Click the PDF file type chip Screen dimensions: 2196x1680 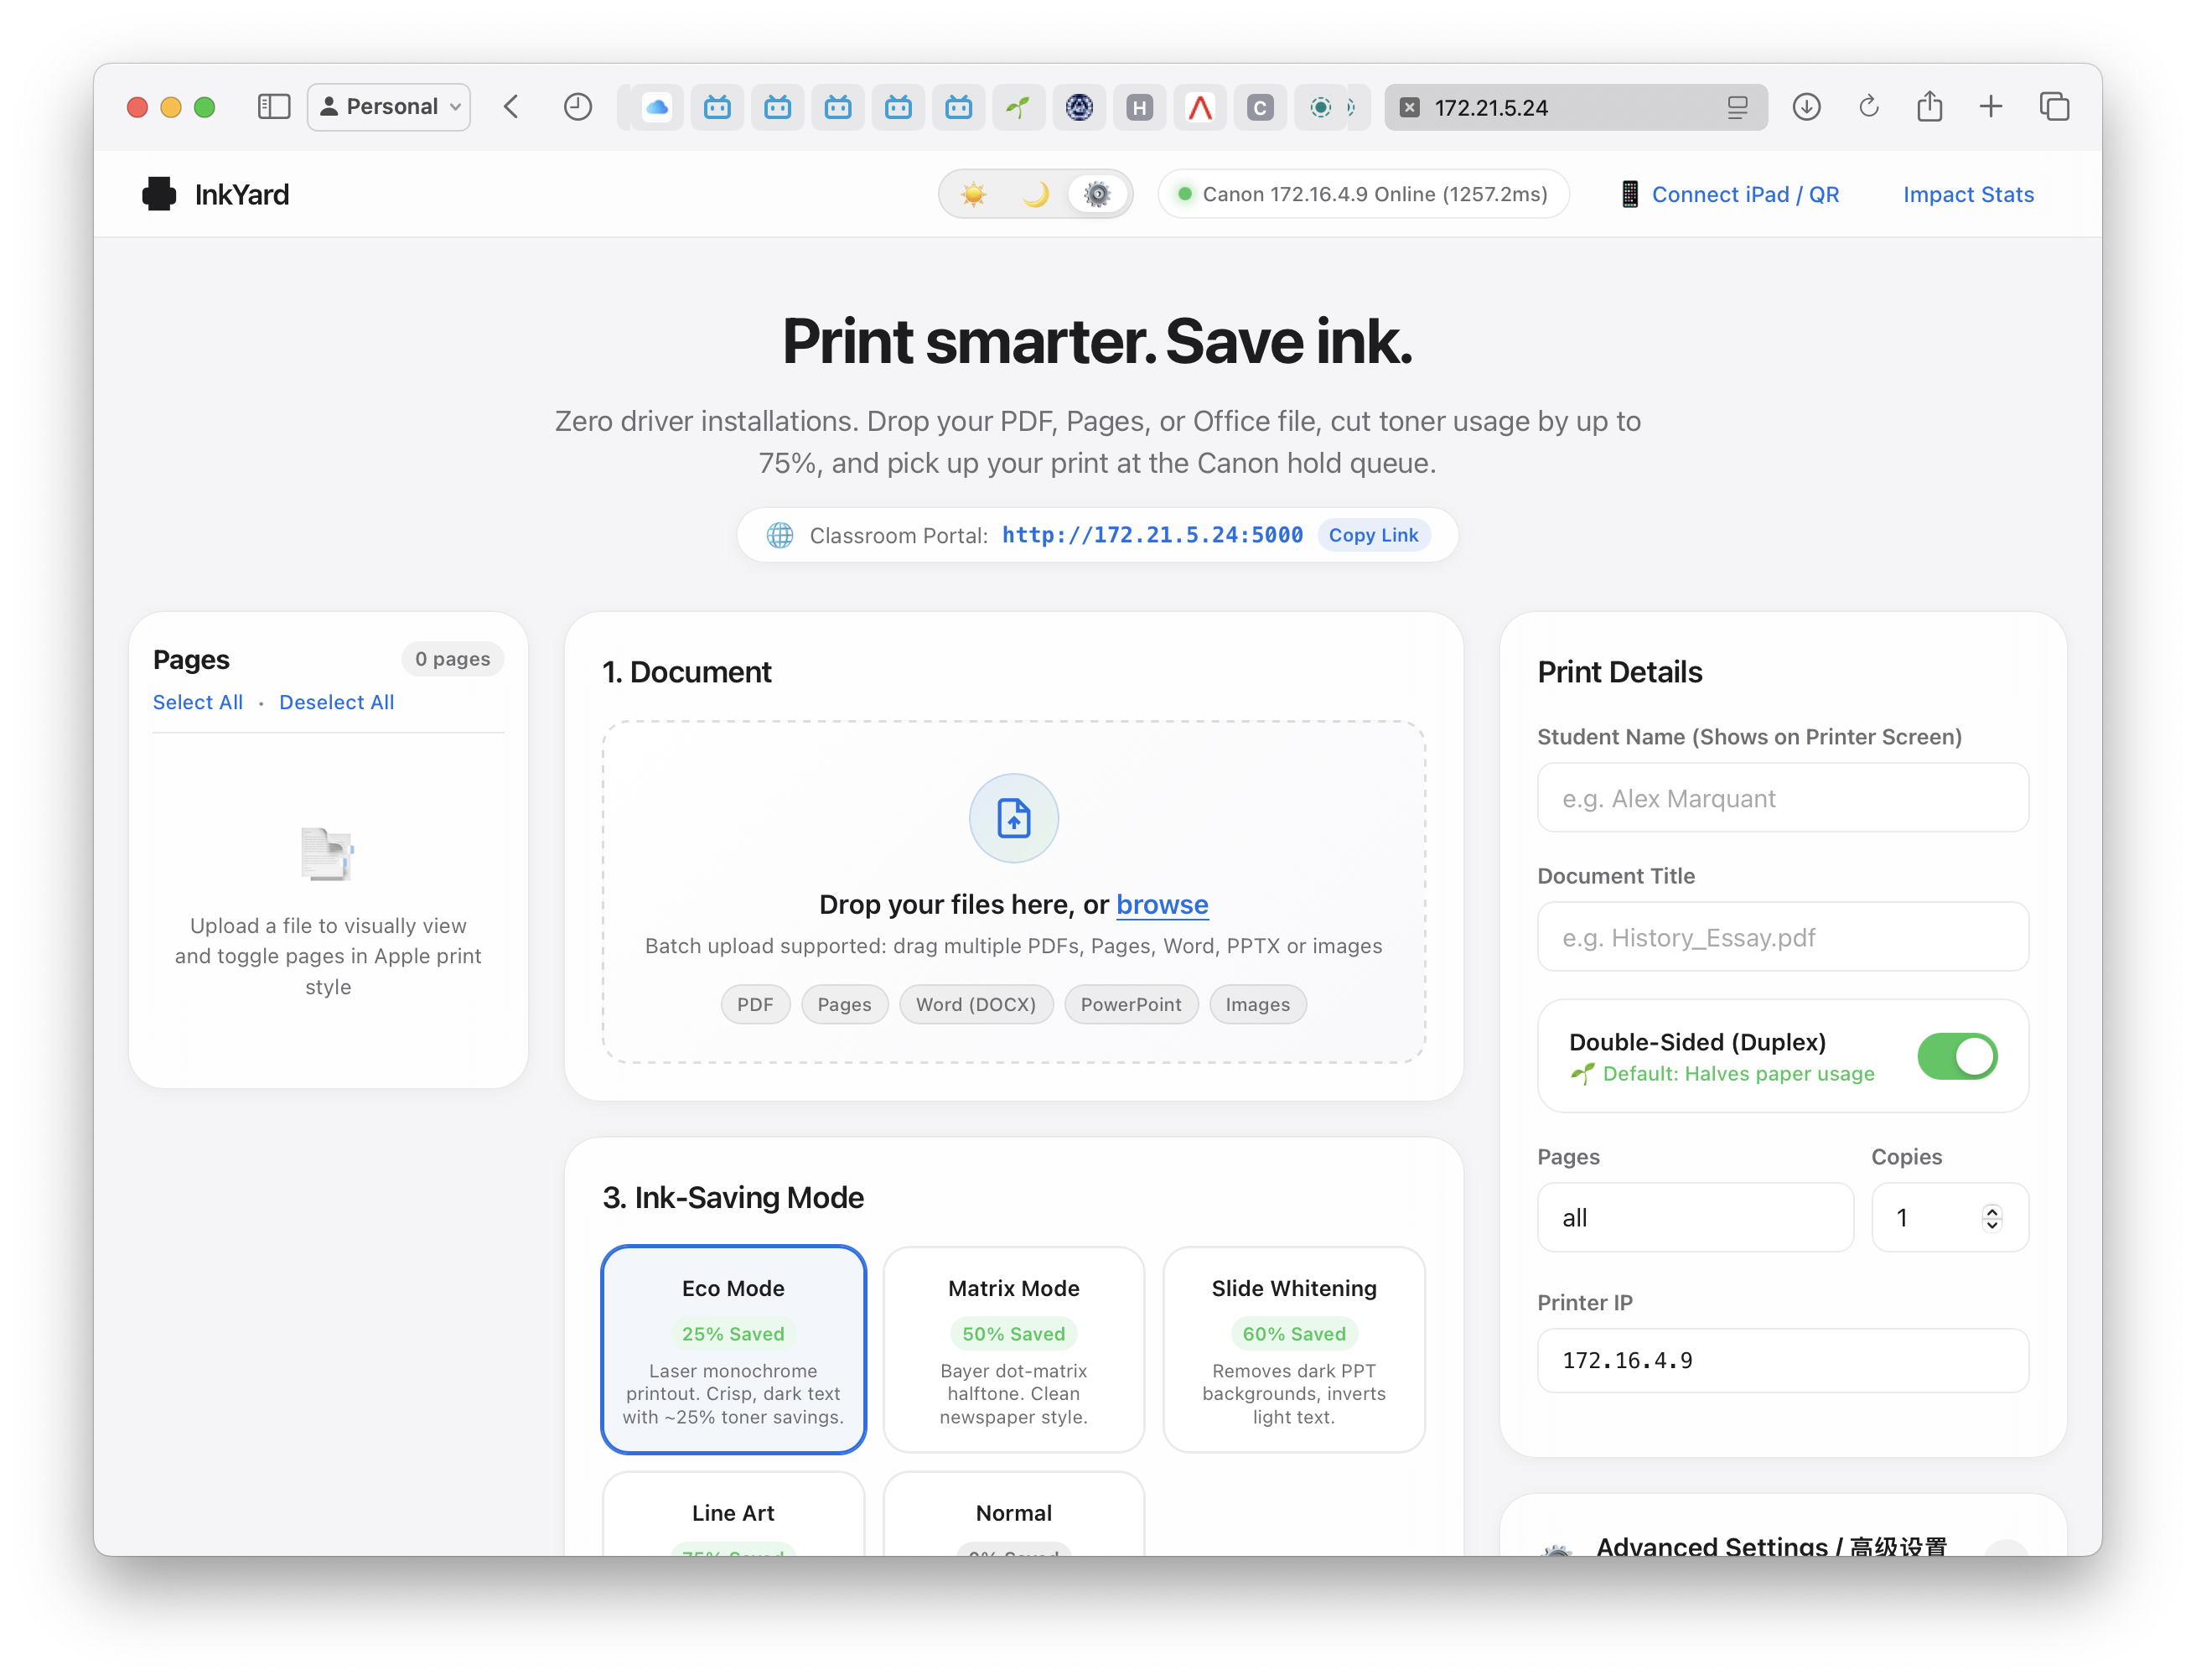tap(754, 1004)
